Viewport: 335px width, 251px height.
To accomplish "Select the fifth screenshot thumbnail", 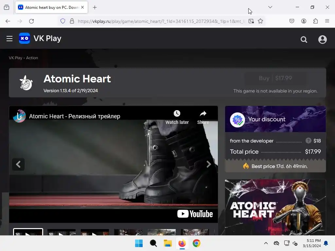I will click(162, 232).
